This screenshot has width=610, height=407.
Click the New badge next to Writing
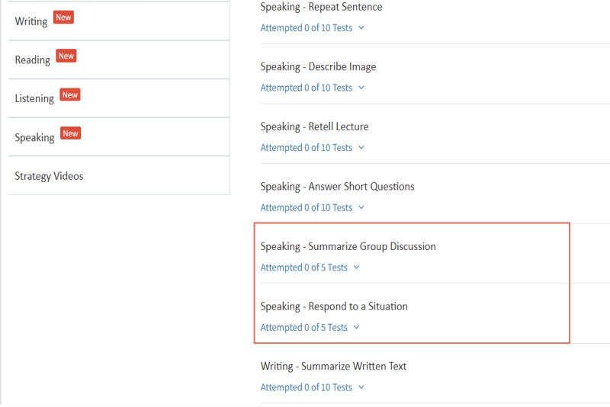63,18
